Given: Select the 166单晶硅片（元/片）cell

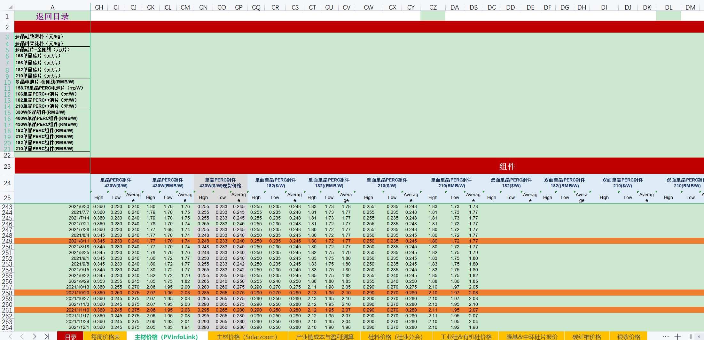Looking at the screenshot, I should pyautogui.click(x=52, y=63).
